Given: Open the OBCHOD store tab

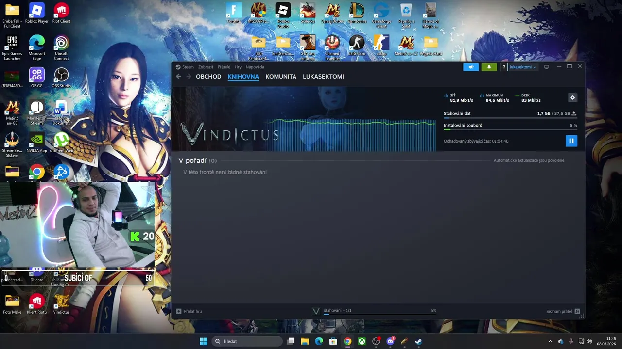Looking at the screenshot, I should pyautogui.click(x=208, y=77).
